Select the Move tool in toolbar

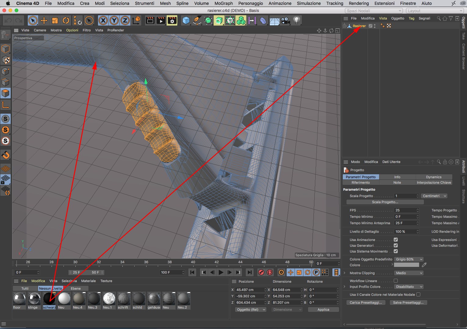(x=44, y=21)
